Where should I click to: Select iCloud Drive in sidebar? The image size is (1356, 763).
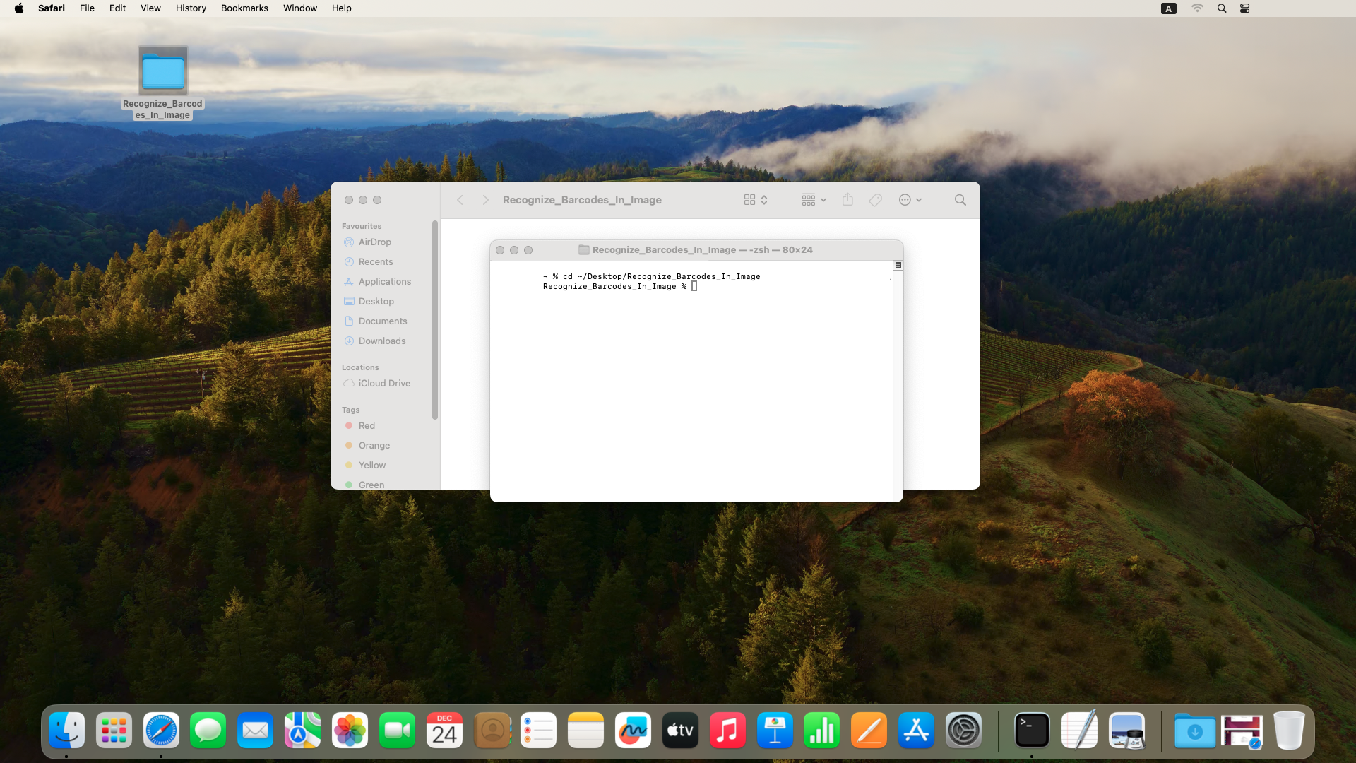tap(383, 383)
